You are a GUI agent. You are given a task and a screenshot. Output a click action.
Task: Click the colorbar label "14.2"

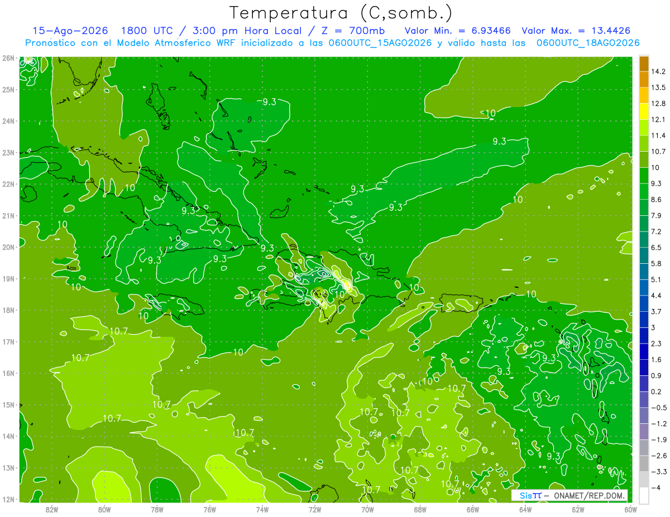[659, 71]
